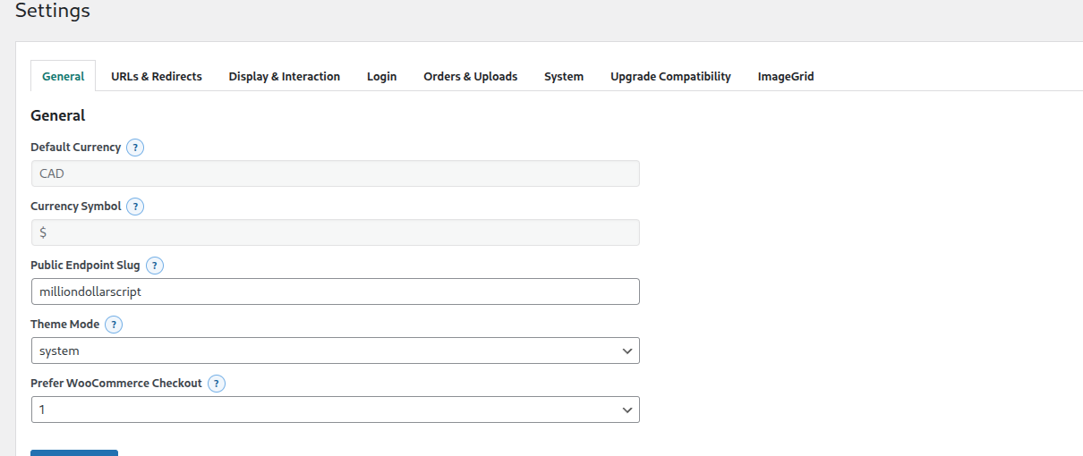Screen dimensions: 1083x456
Task: Open the Orders & Uploads tab
Action: (x=470, y=77)
